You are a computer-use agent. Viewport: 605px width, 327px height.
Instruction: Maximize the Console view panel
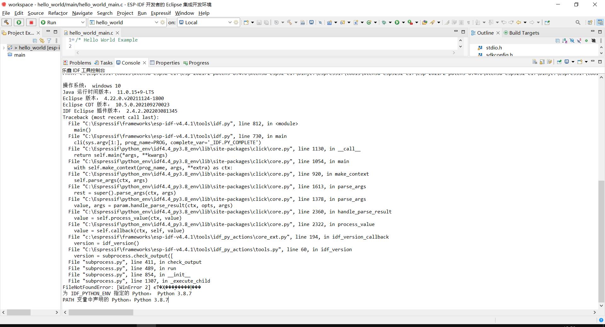click(600, 62)
